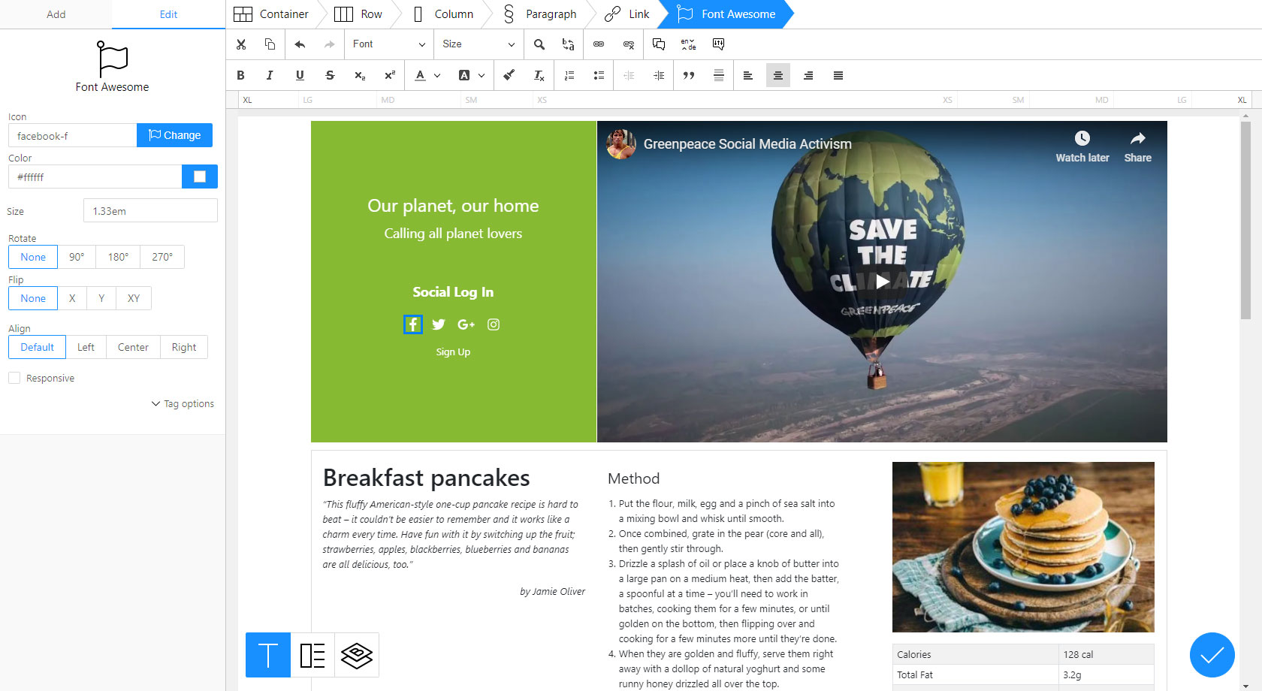The image size is (1262, 691).
Task: Set Rotate to 270°
Action: (x=162, y=257)
